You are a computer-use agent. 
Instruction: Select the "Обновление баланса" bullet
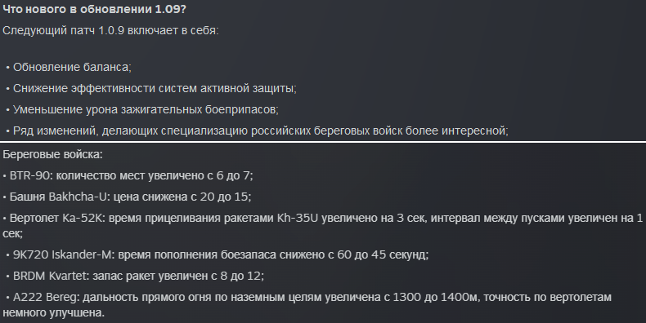(72, 67)
